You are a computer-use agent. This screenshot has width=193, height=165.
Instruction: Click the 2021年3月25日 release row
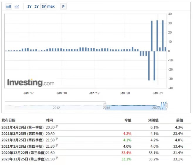click(96, 134)
